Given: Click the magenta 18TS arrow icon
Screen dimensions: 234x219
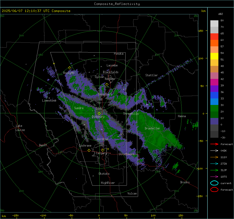Looking at the screenshot, I should [x=214, y=177].
